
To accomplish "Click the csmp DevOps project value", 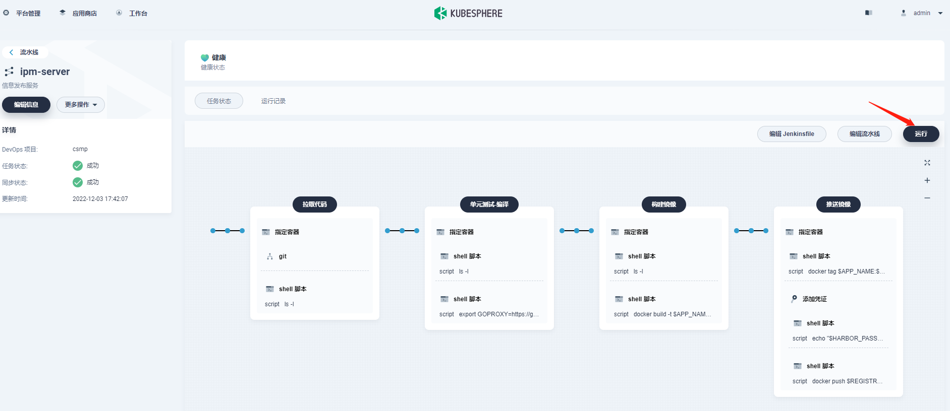I will pos(80,149).
